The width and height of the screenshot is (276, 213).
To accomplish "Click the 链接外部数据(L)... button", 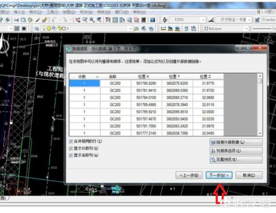I will click(236, 142).
